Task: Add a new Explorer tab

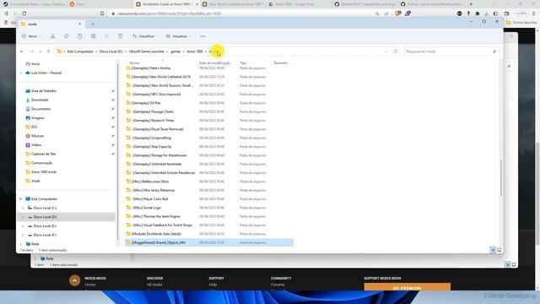Action: click(92, 24)
